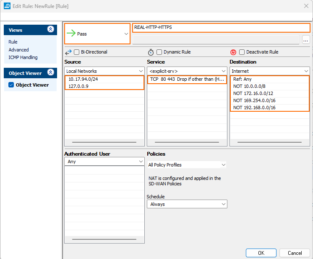Screen dimensions: 313x259
Task: Click OK to save the rule
Action: pos(261,253)
